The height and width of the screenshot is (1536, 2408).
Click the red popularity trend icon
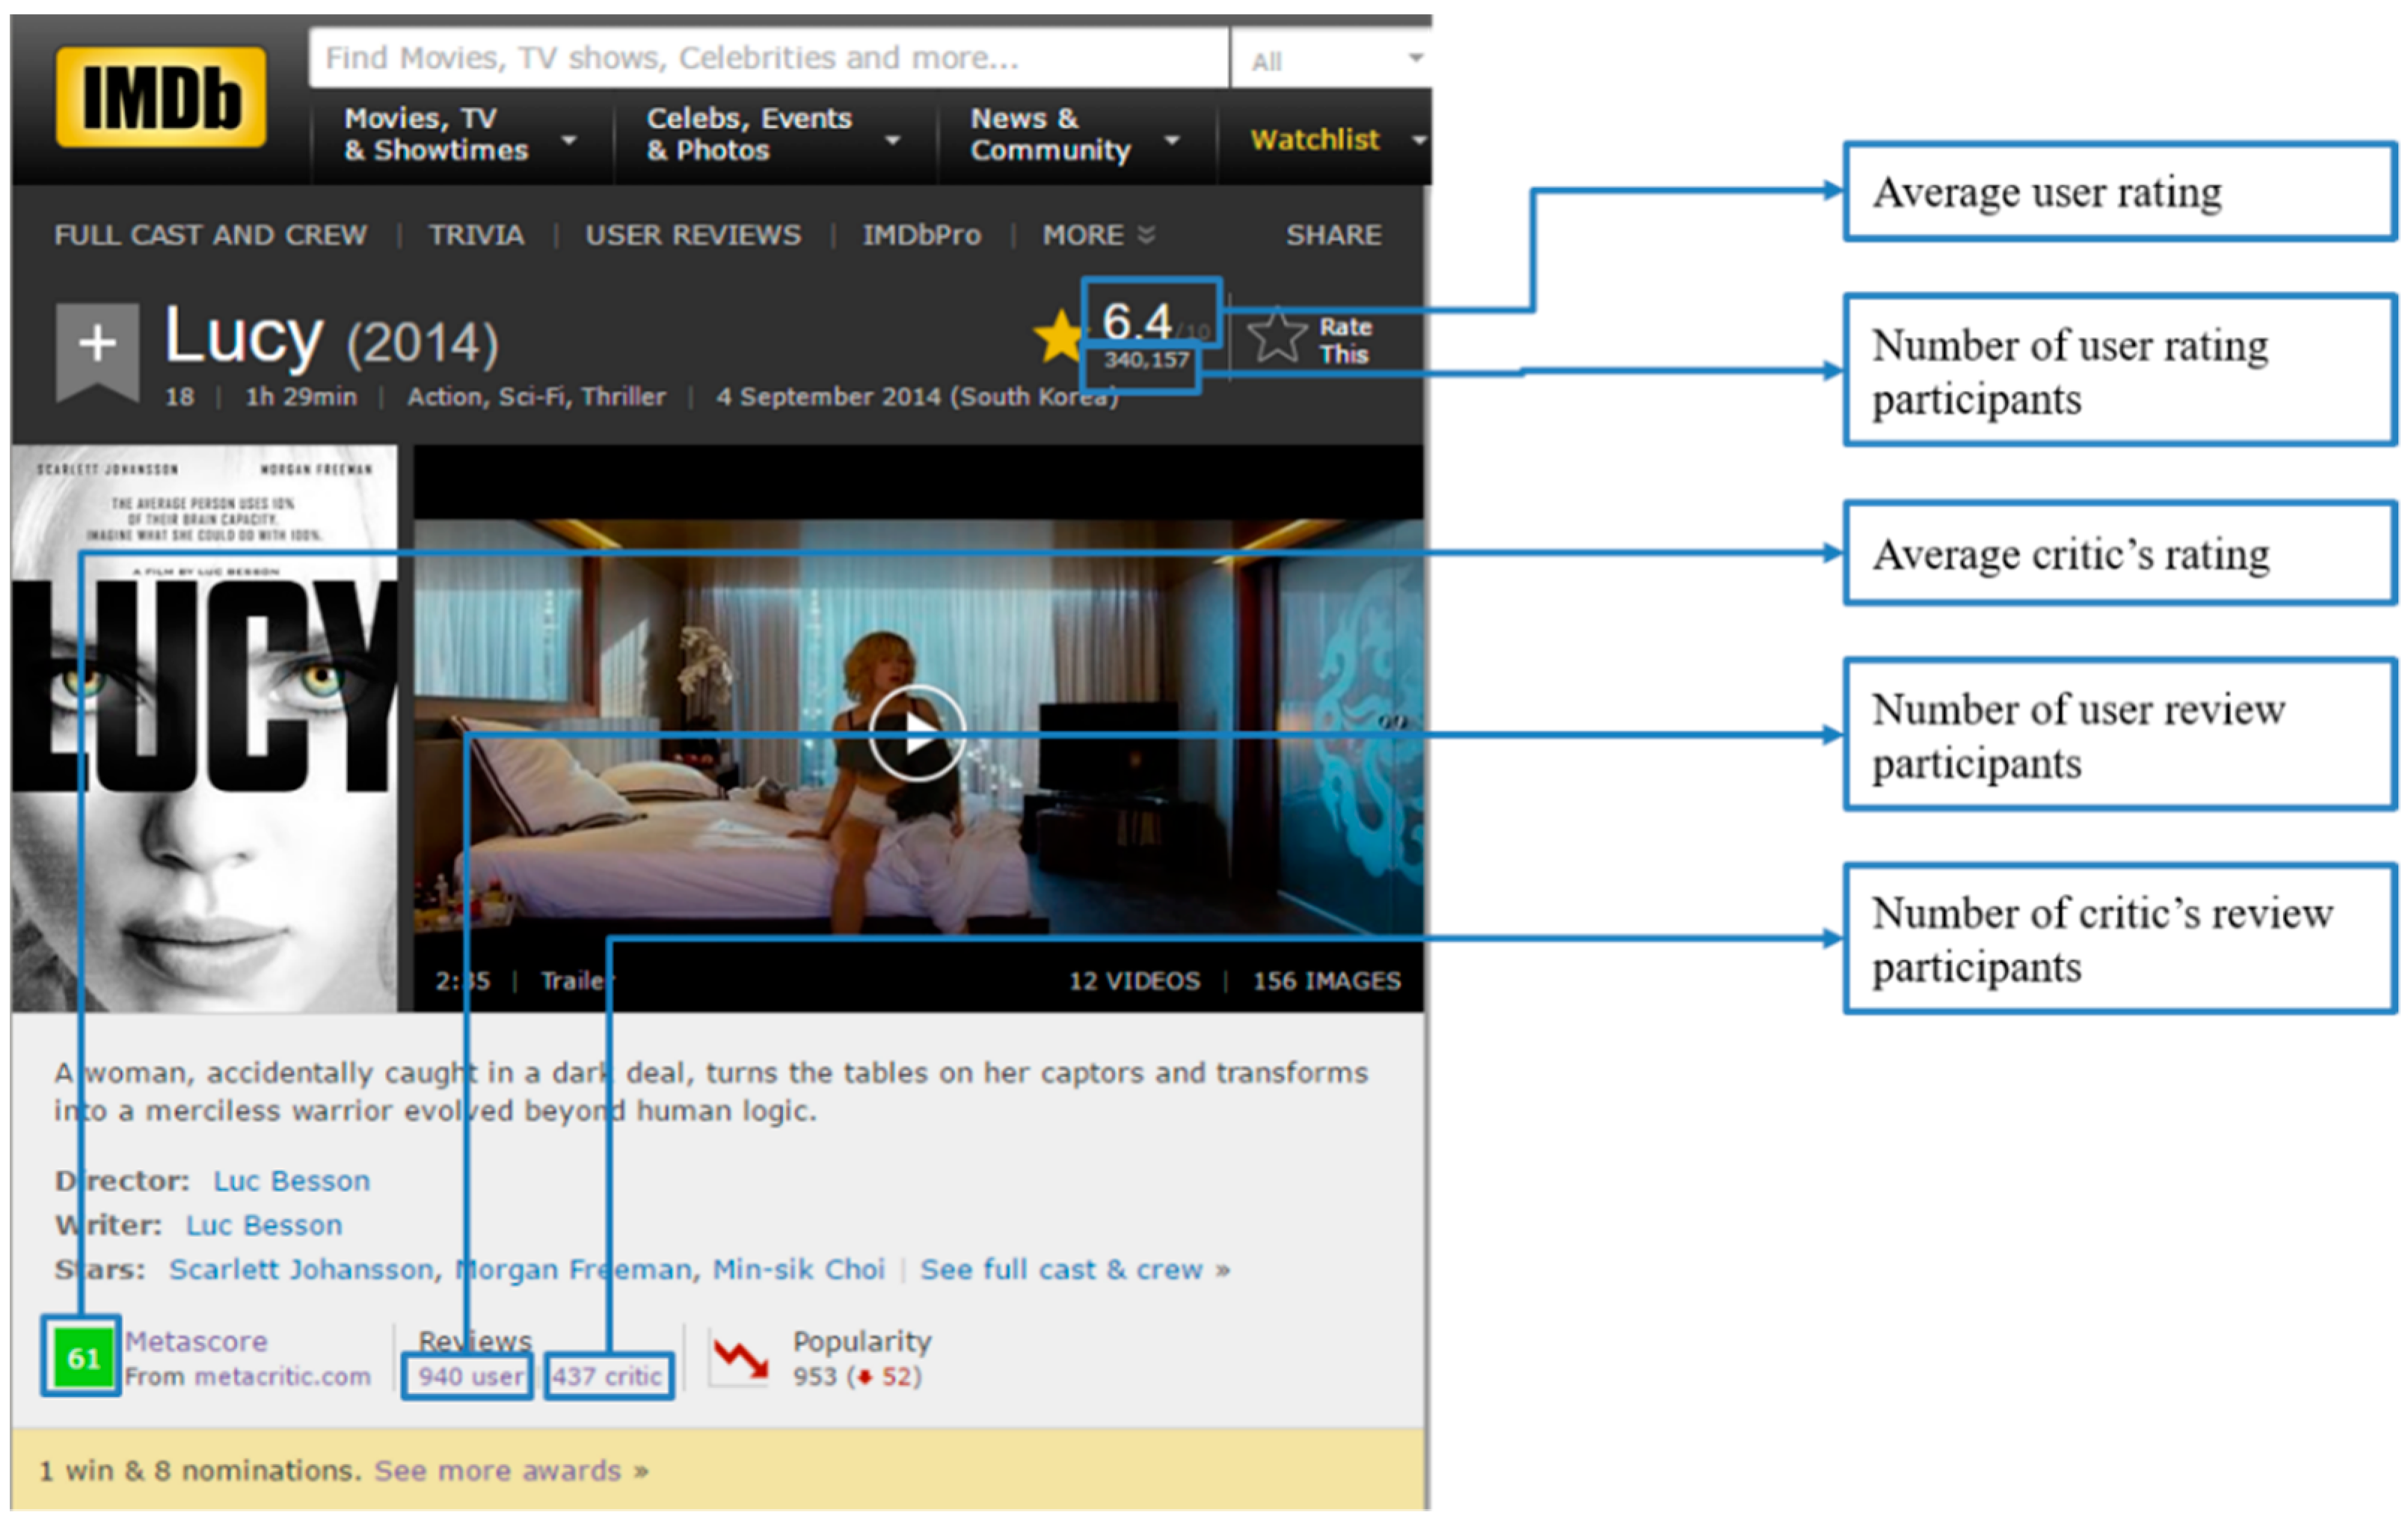click(x=740, y=1358)
